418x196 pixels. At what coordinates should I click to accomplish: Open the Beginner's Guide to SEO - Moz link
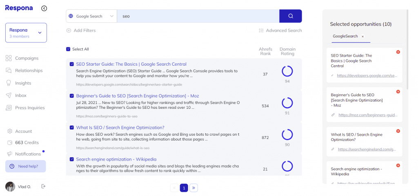point(138,96)
